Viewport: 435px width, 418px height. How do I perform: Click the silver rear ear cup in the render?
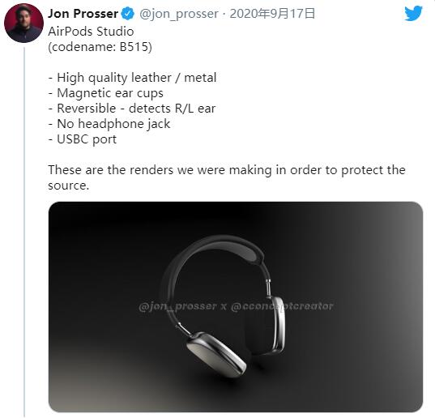coord(277,325)
